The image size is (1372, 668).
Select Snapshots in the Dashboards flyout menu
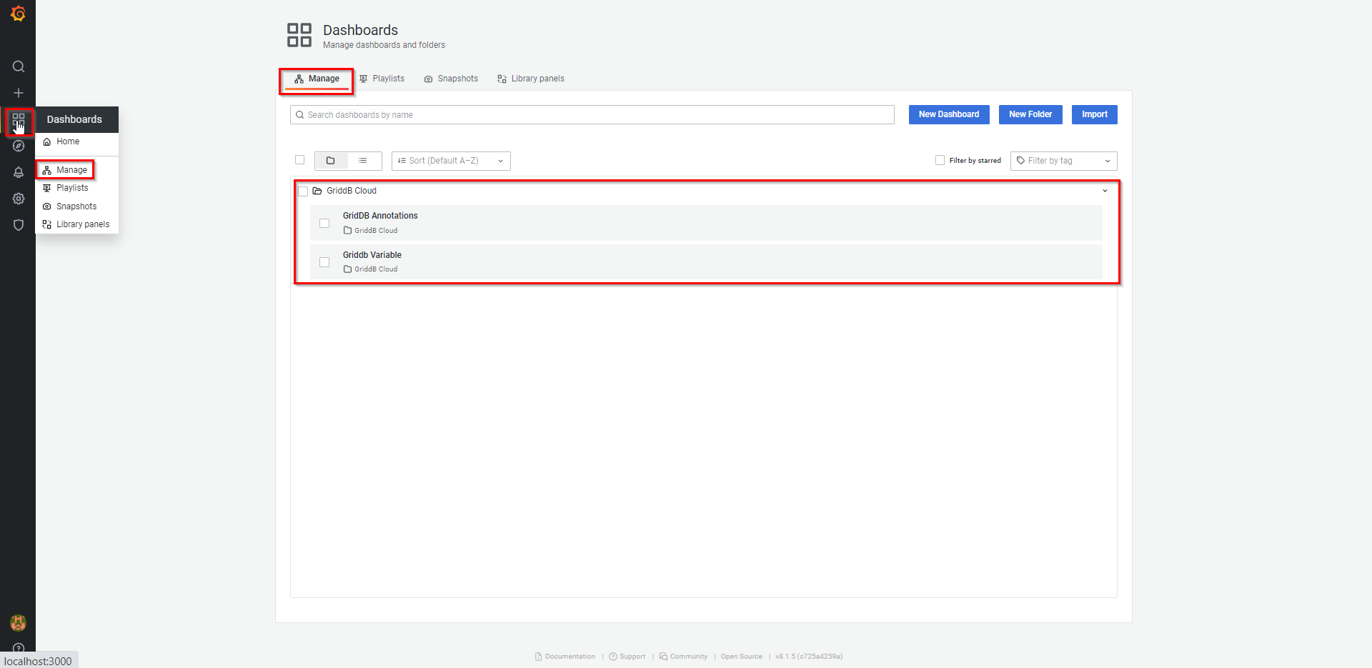point(76,206)
